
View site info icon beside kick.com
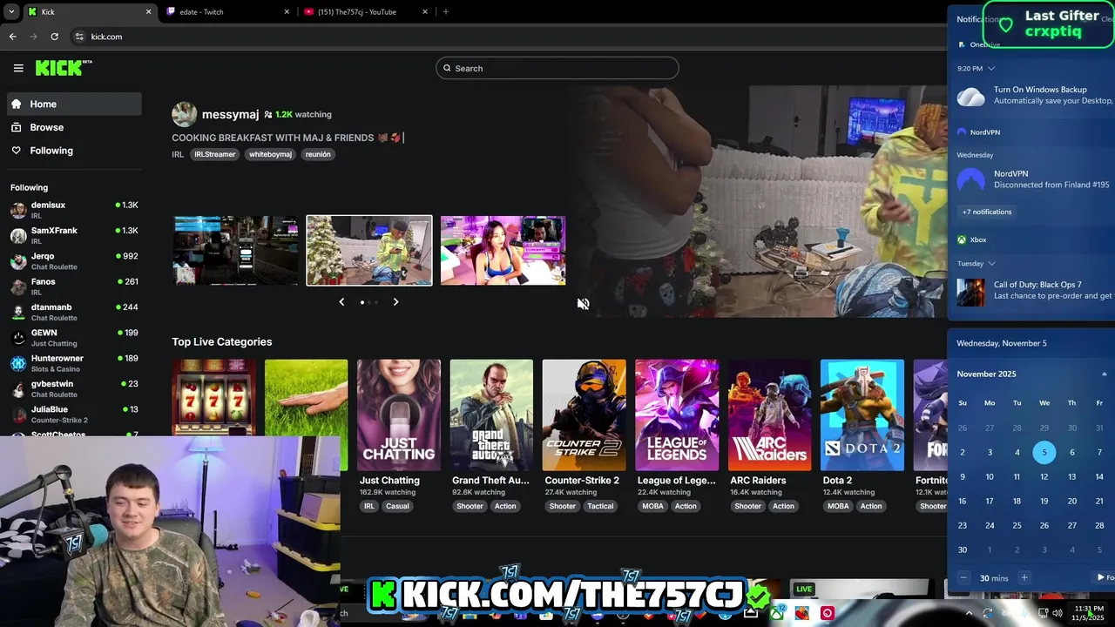pyautogui.click(x=79, y=37)
